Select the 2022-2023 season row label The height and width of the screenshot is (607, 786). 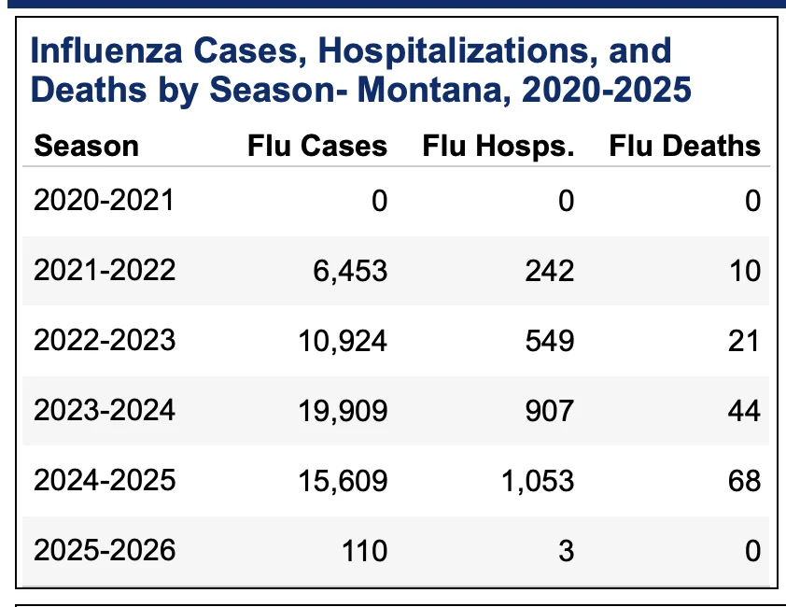[x=105, y=340]
